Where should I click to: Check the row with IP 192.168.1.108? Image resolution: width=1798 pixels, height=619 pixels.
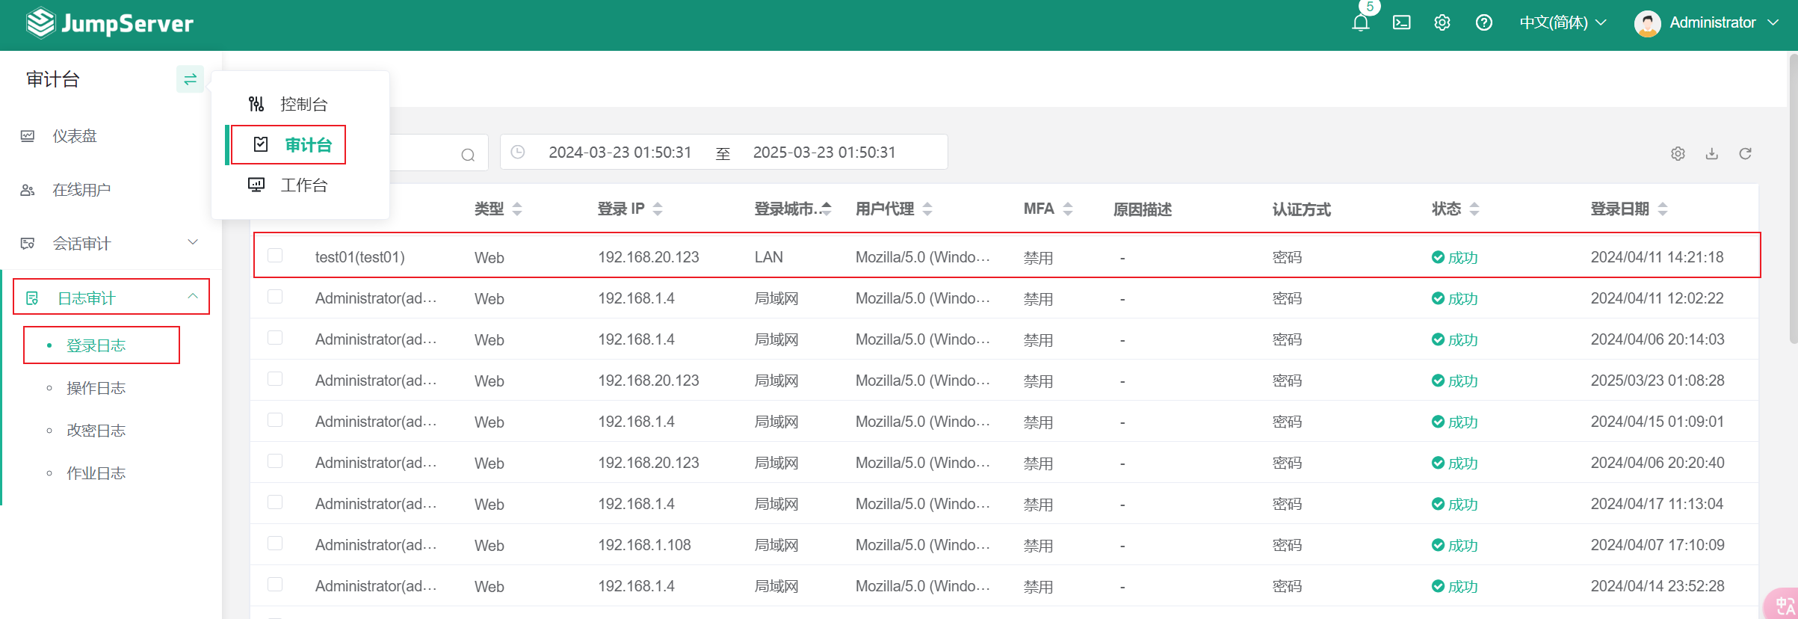tap(275, 543)
